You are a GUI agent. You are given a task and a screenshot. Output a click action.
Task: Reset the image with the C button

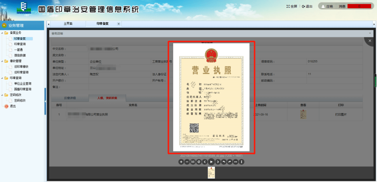(199, 162)
